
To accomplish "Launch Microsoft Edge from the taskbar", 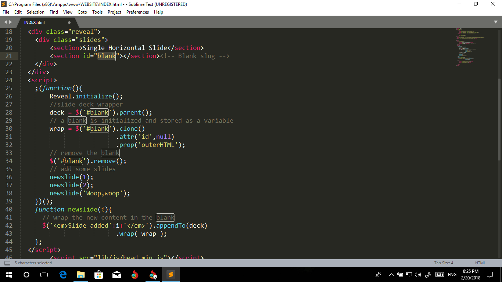I will pos(62,274).
